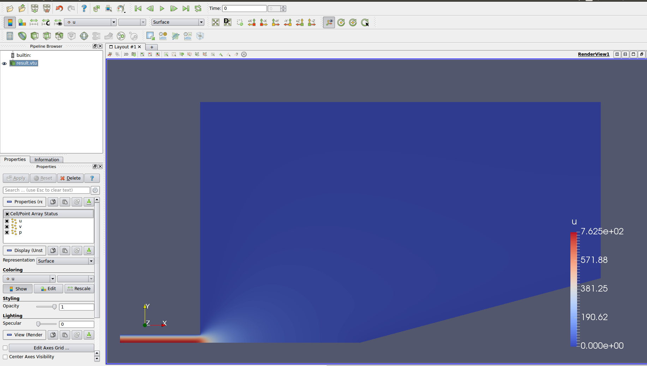Toggle the 2D interaction mode button
This screenshot has height=366, width=647.
[x=126, y=54]
